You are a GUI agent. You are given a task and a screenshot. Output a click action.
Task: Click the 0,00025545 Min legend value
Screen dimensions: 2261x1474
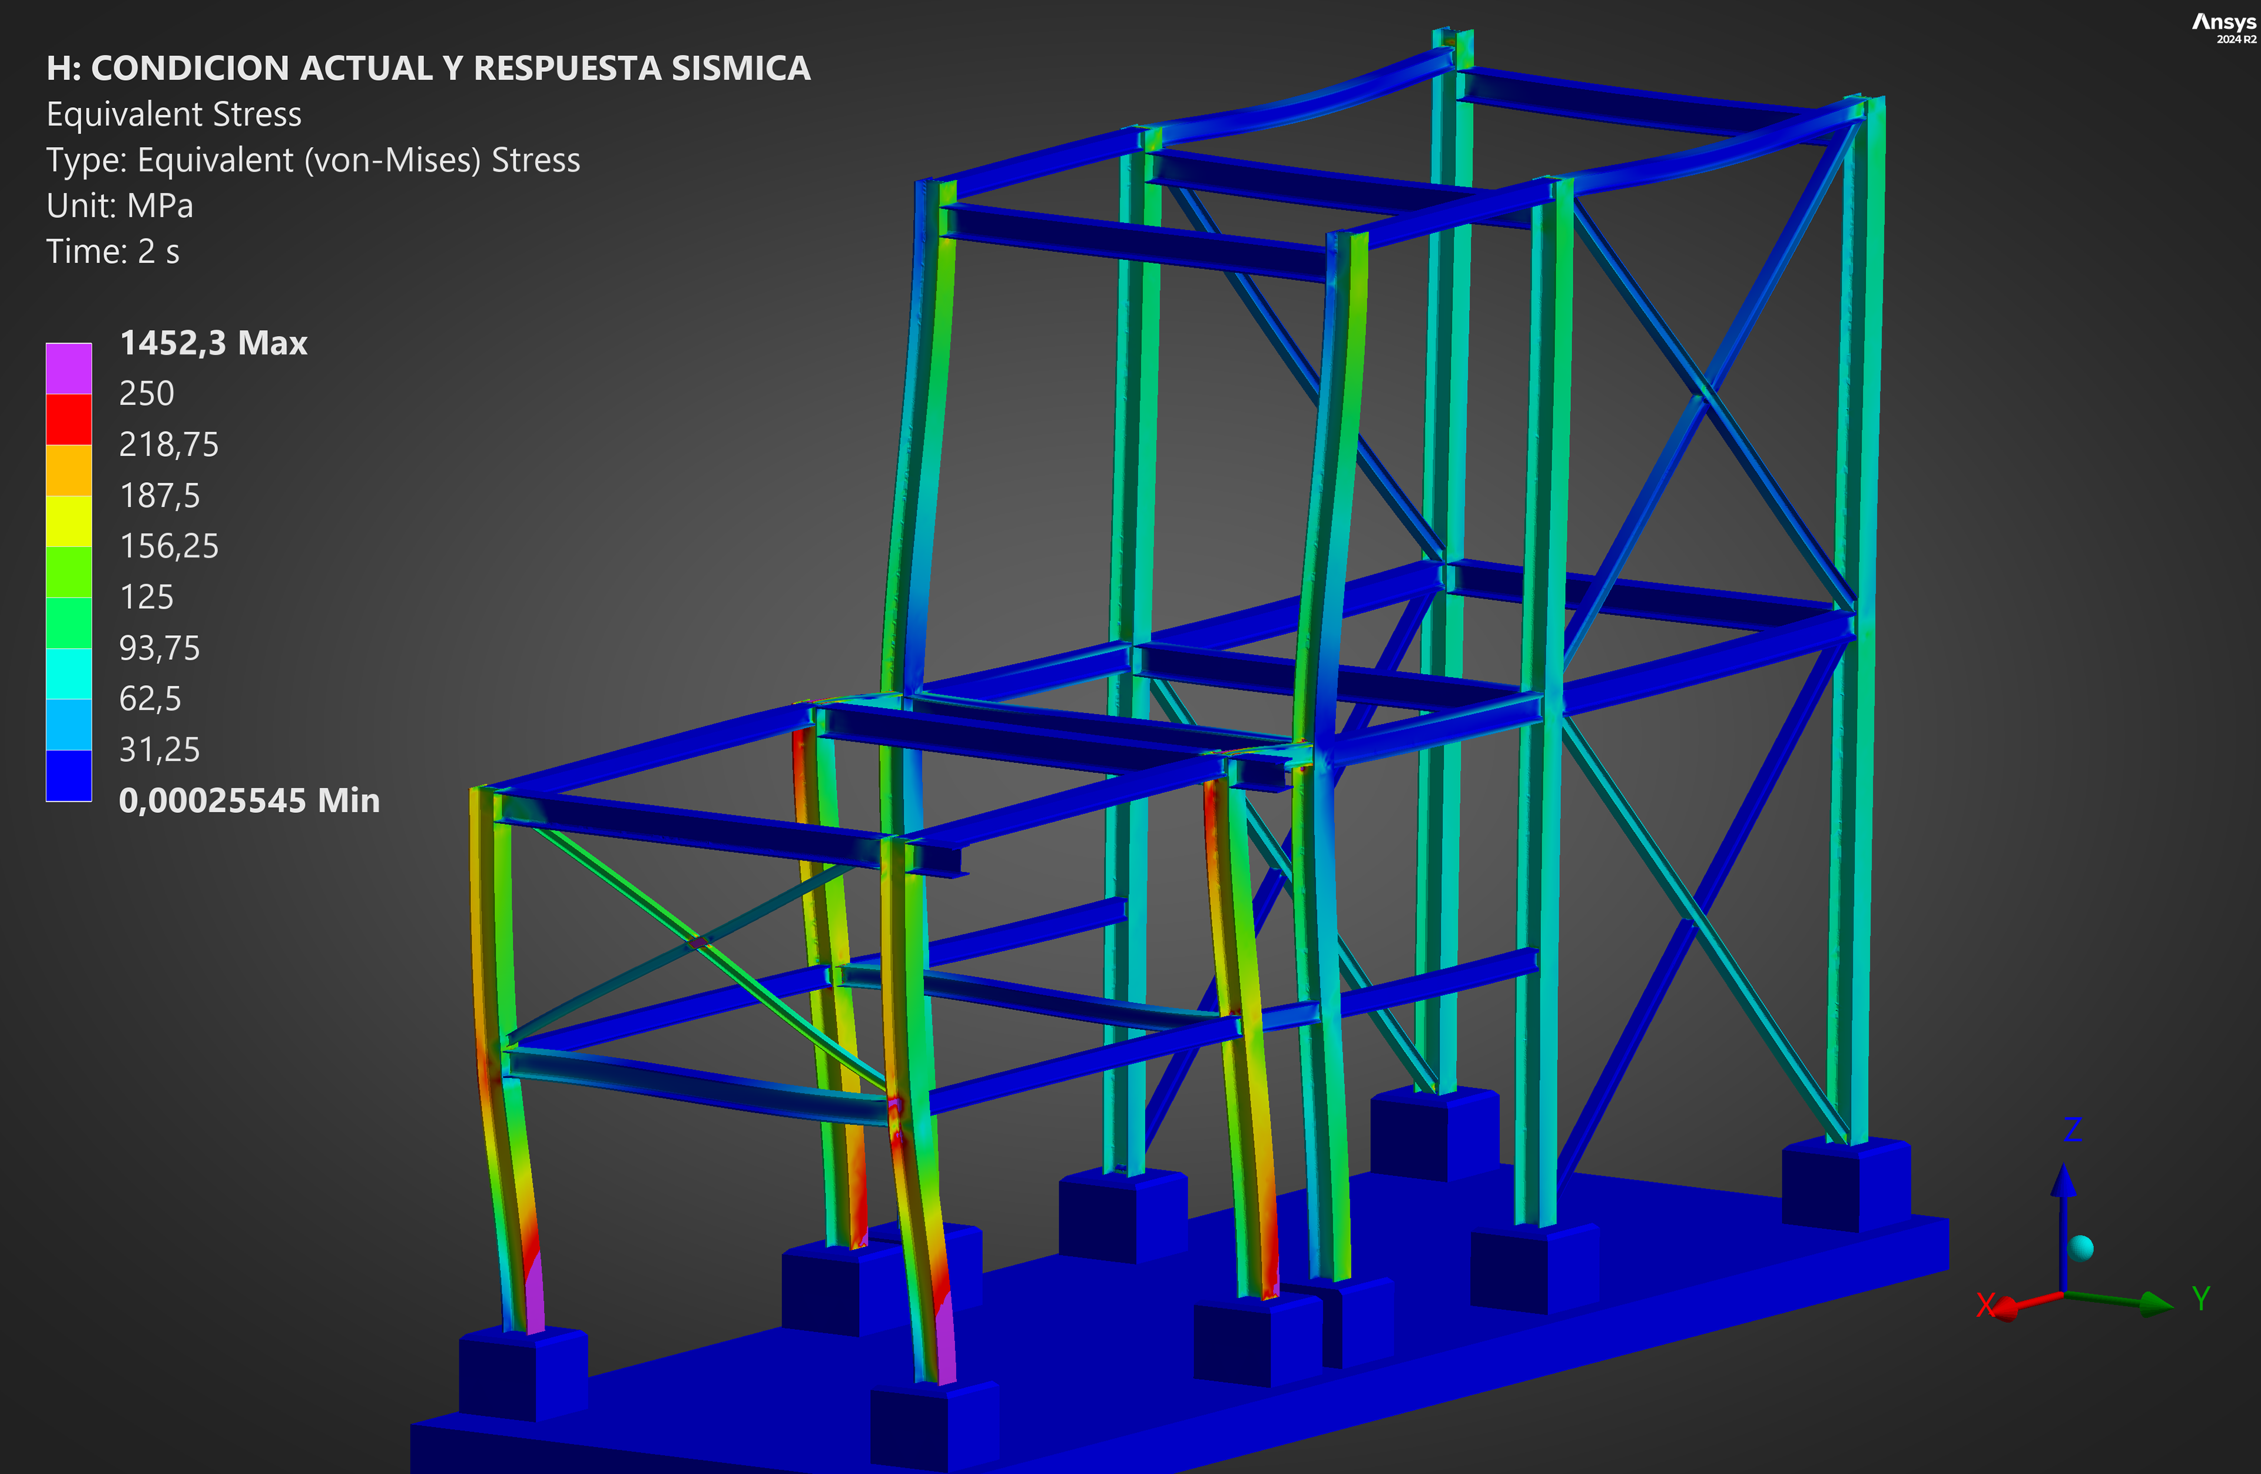coord(249,801)
